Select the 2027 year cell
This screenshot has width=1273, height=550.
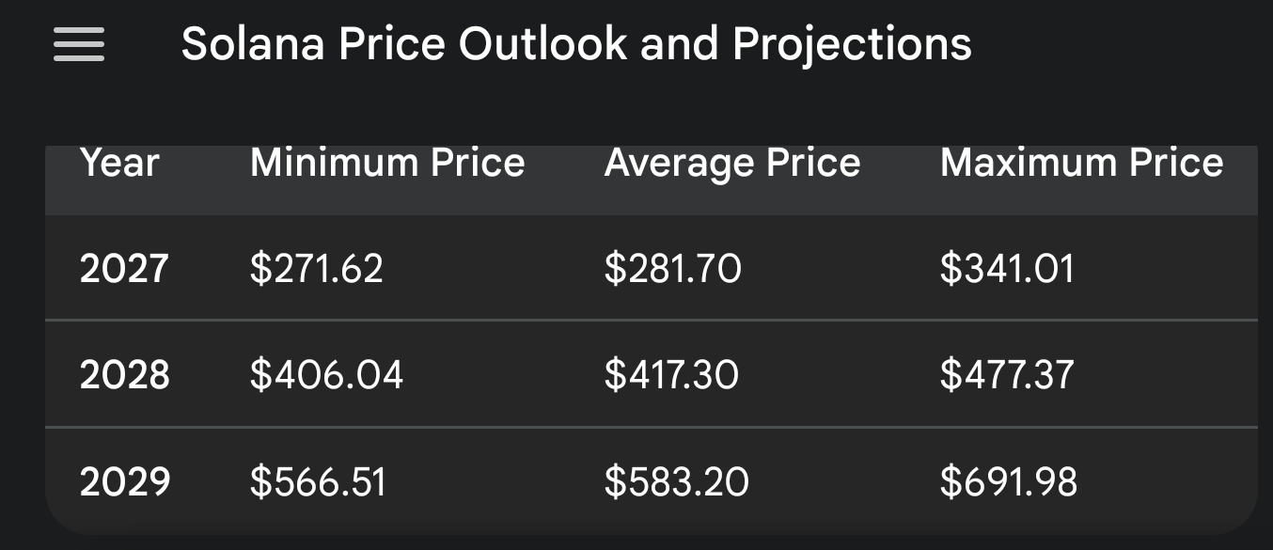tap(124, 269)
